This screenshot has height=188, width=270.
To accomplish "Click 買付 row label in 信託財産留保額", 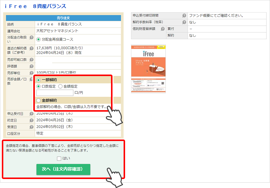I will [171, 29].
